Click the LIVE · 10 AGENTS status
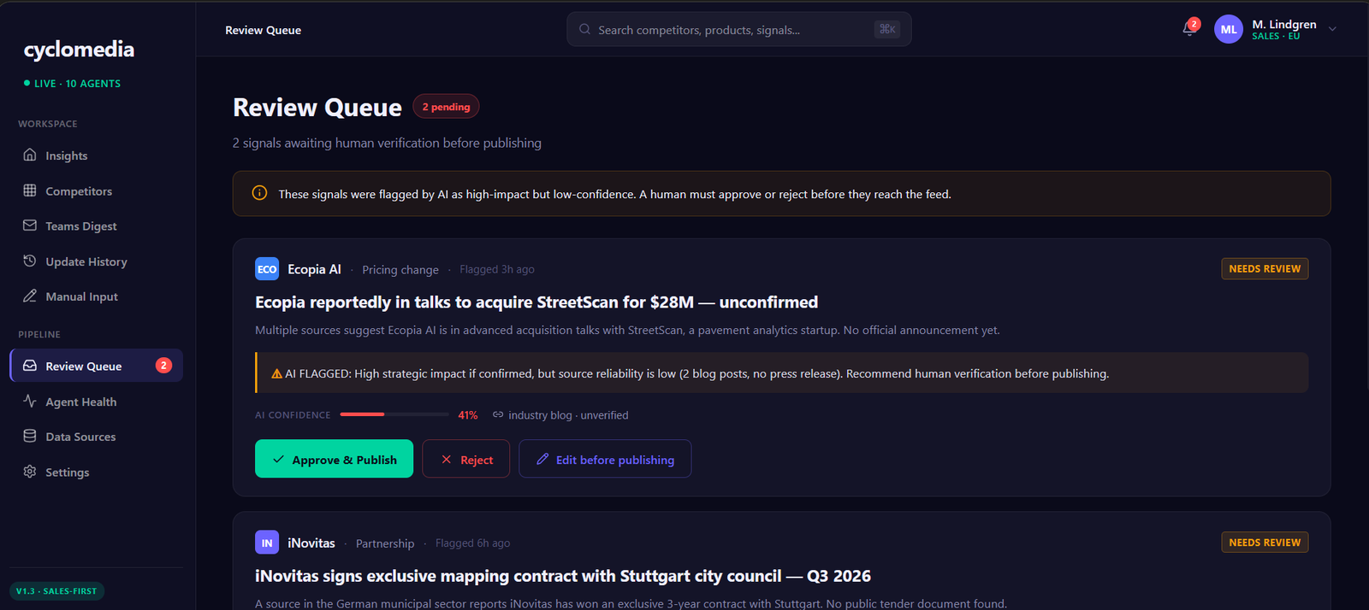1369x610 pixels. tap(72, 84)
